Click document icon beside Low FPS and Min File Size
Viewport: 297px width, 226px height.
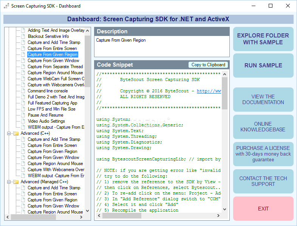[x=23, y=109]
